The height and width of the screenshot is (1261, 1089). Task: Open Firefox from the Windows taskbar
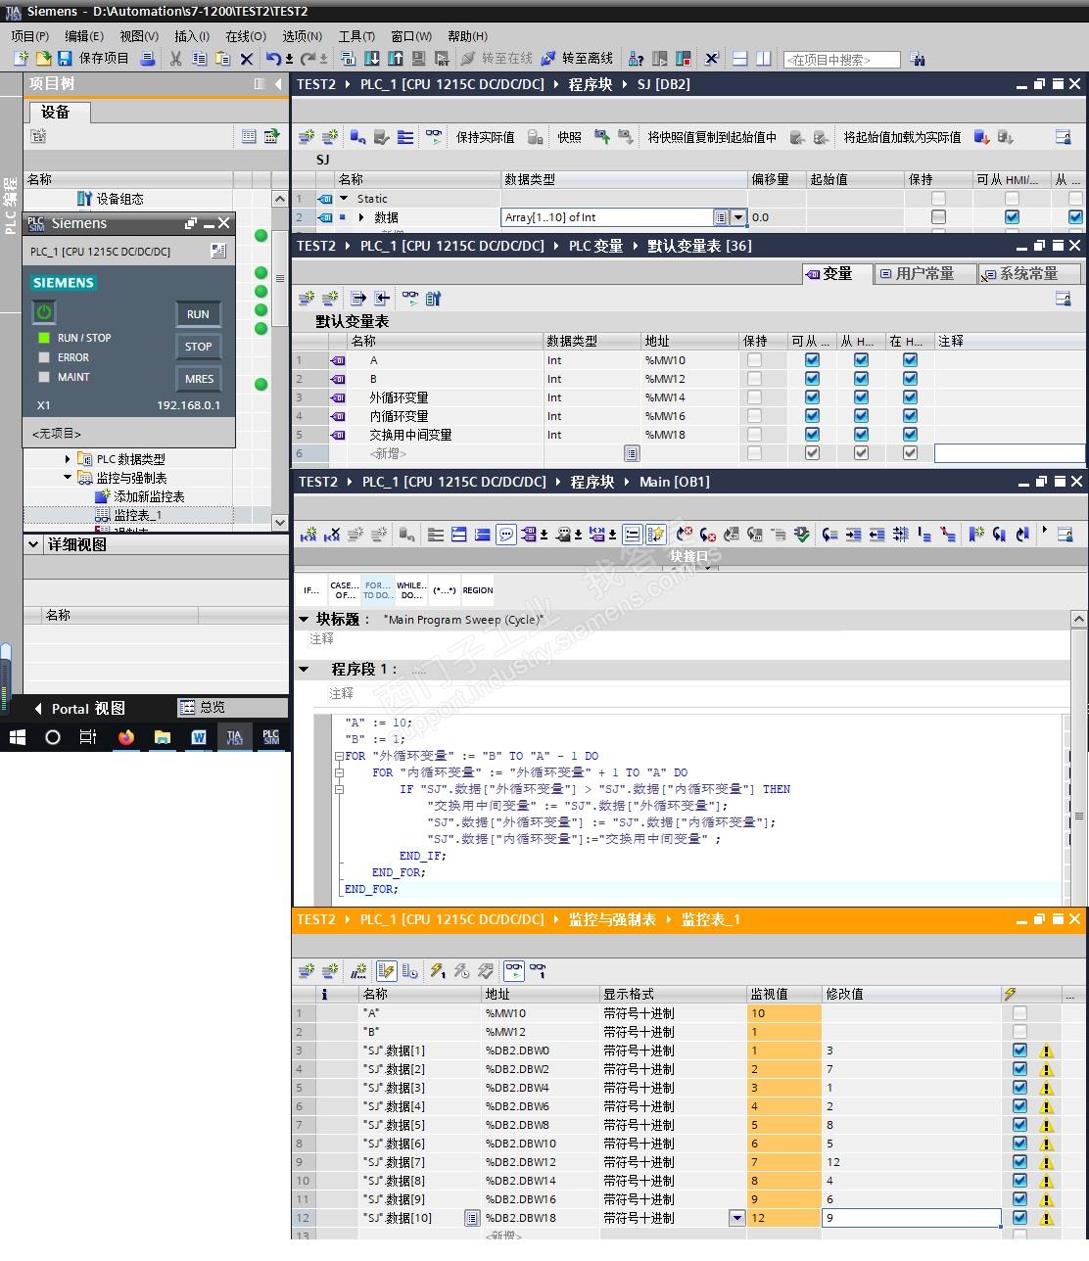[x=126, y=737]
